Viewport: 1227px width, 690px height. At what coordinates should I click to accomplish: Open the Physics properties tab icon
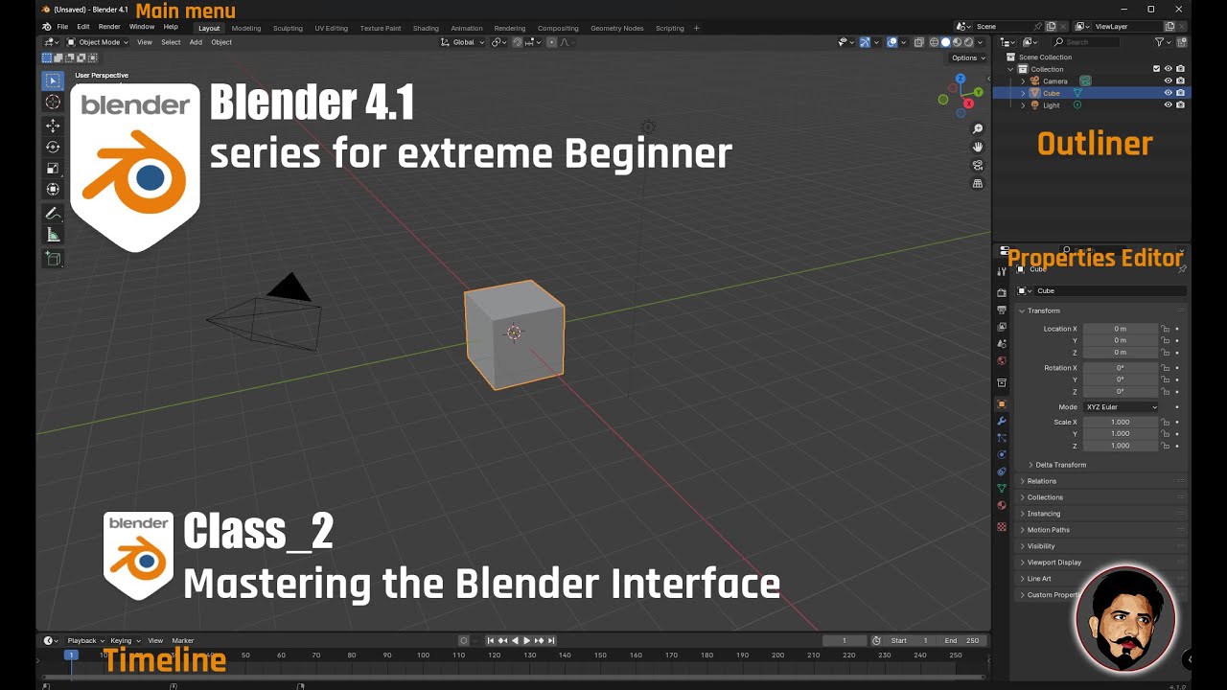point(1002,454)
